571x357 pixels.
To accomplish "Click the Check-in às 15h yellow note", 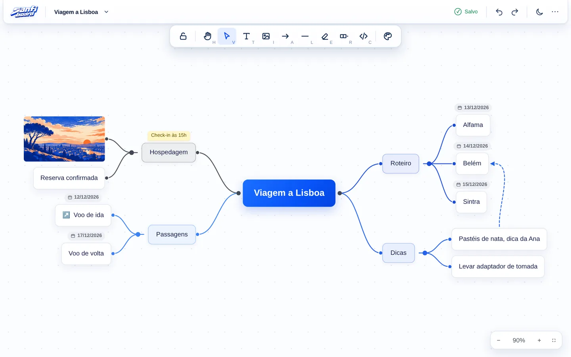I will click(169, 135).
